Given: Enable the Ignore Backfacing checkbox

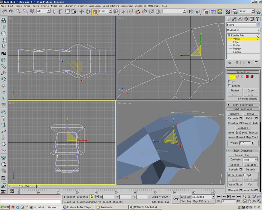Looking at the screenshot, I should 230,86.
